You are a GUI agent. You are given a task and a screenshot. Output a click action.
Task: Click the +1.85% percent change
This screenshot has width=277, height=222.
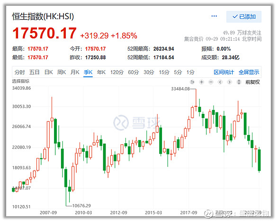[124, 36]
